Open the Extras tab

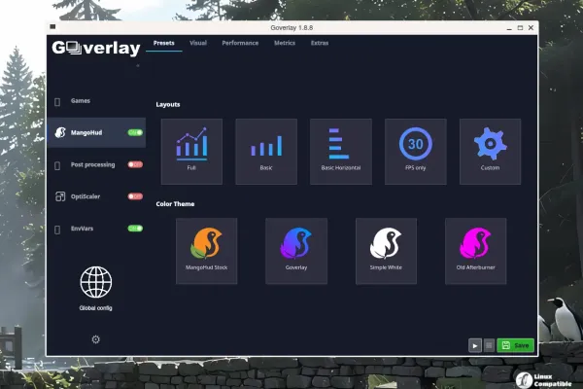tap(320, 43)
